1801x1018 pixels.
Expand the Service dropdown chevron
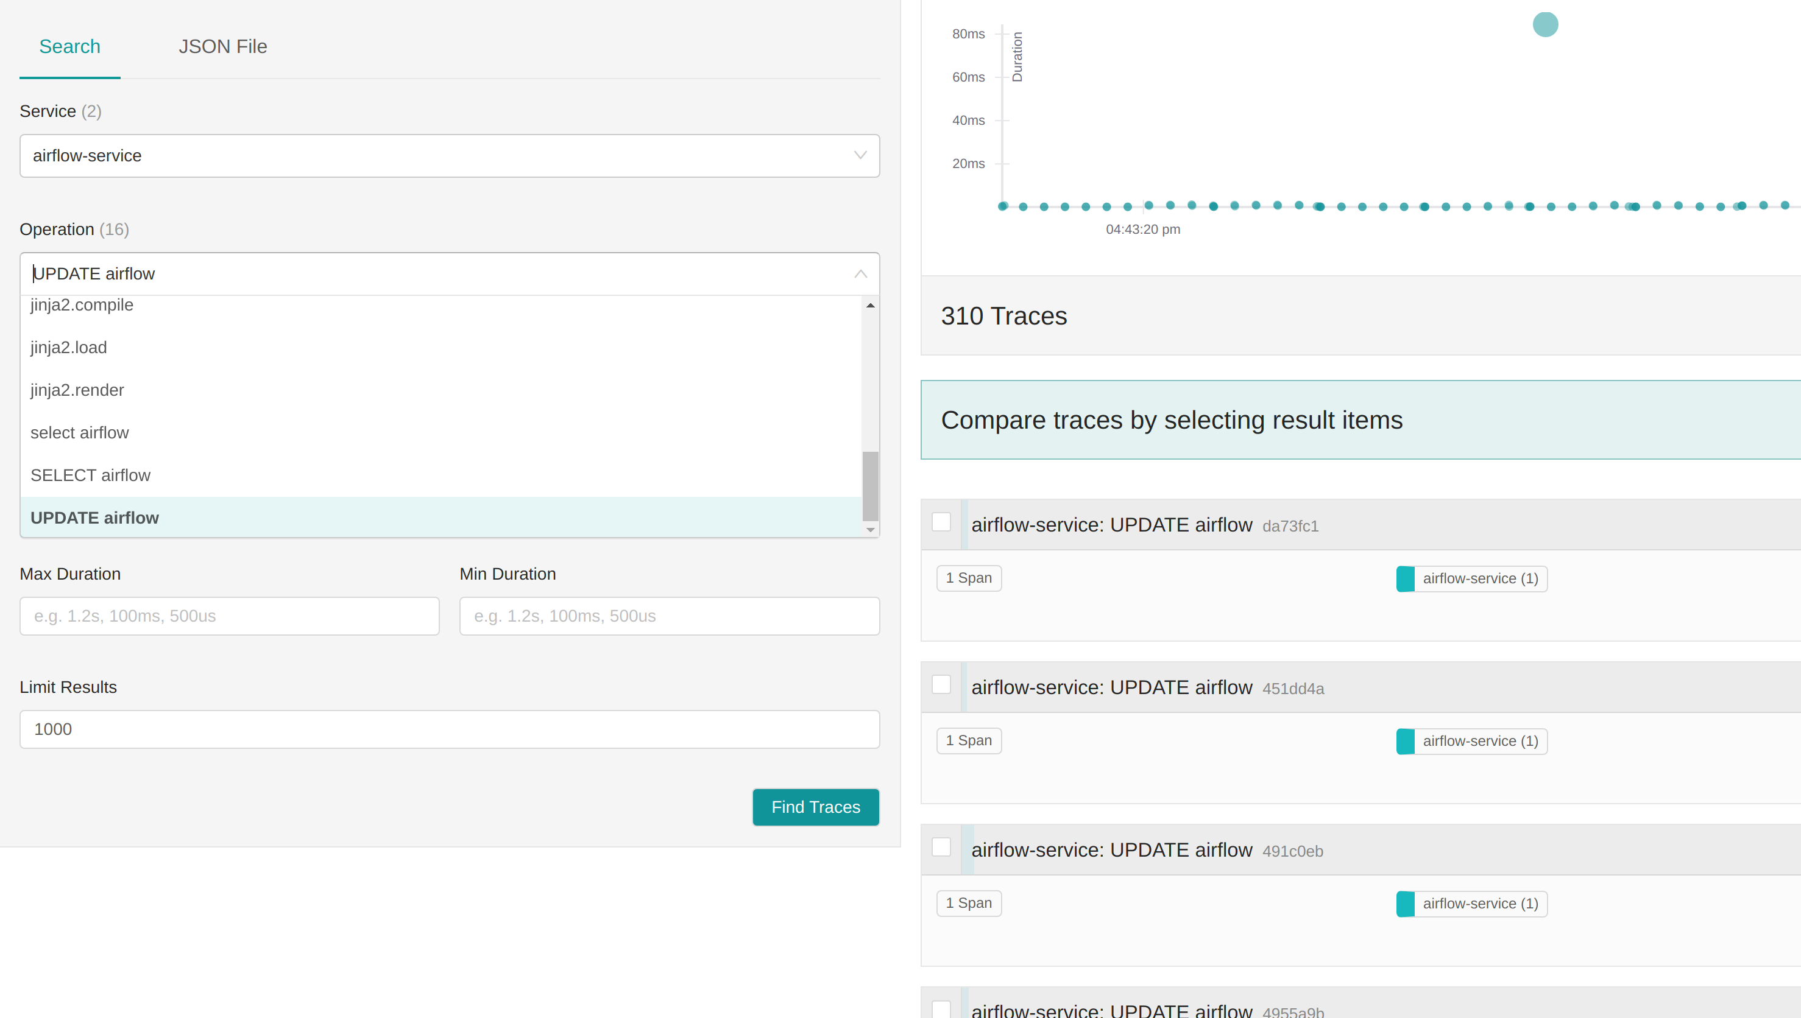[x=860, y=155]
